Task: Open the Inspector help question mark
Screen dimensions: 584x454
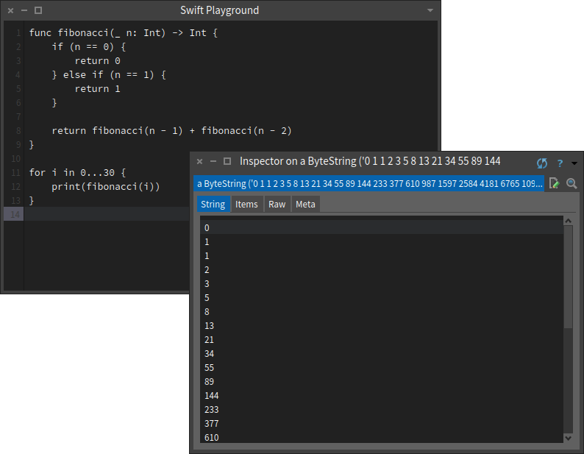Action: point(560,163)
